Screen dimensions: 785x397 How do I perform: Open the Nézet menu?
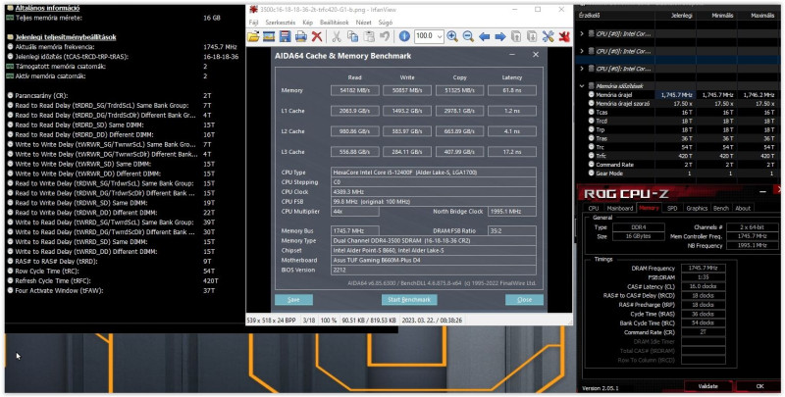click(x=363, y=23)
